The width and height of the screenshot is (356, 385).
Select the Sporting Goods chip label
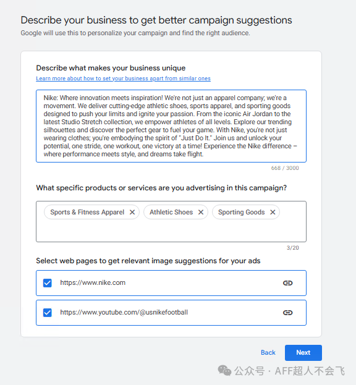pos(241,212)
